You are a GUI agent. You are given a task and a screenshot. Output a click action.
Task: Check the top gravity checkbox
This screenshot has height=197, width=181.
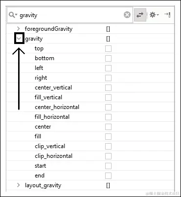[108, 48]
